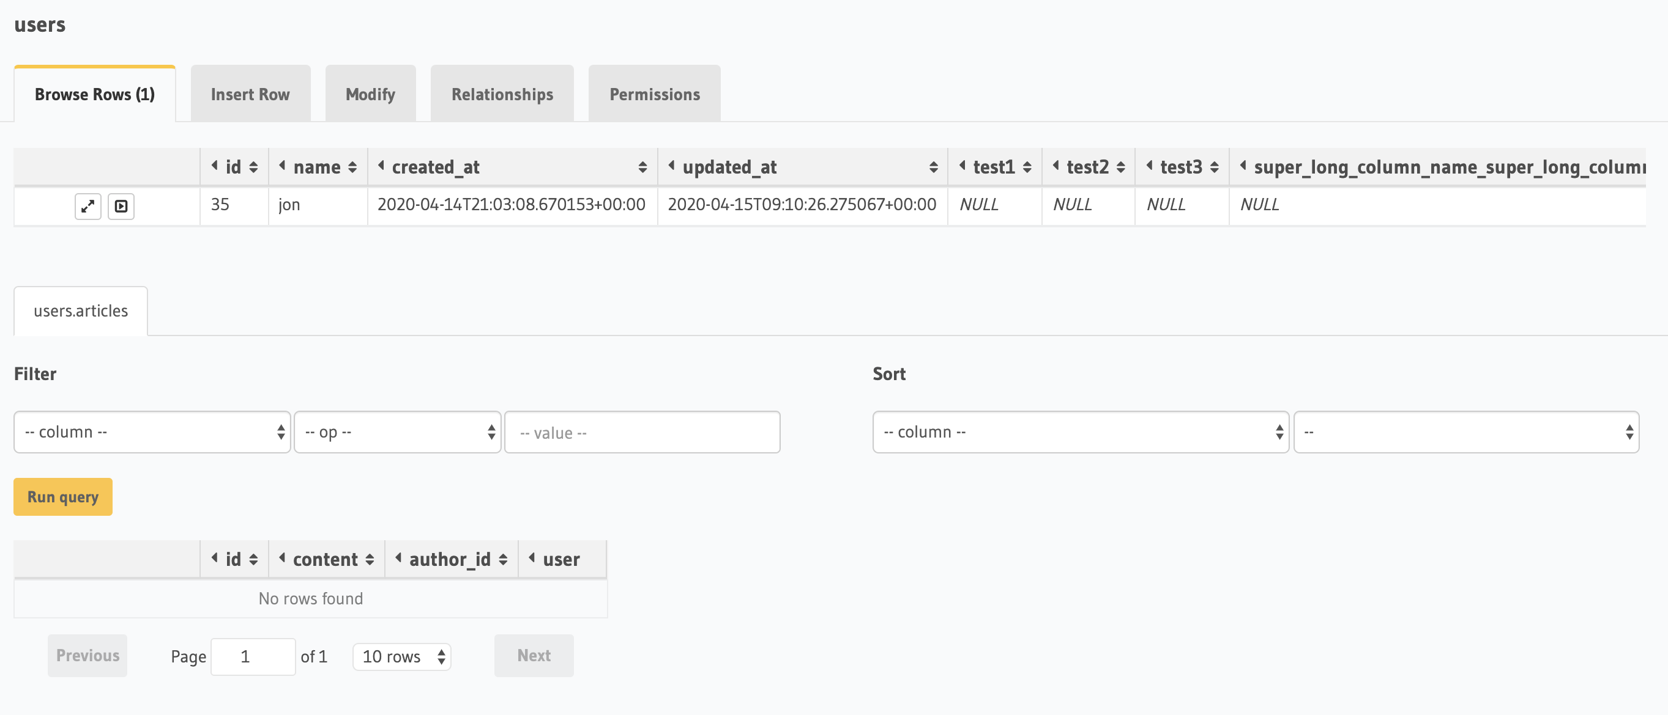Change rows per page from 10 rows
This screenshot has height=715, width=1668.
(x=401, y=656)
